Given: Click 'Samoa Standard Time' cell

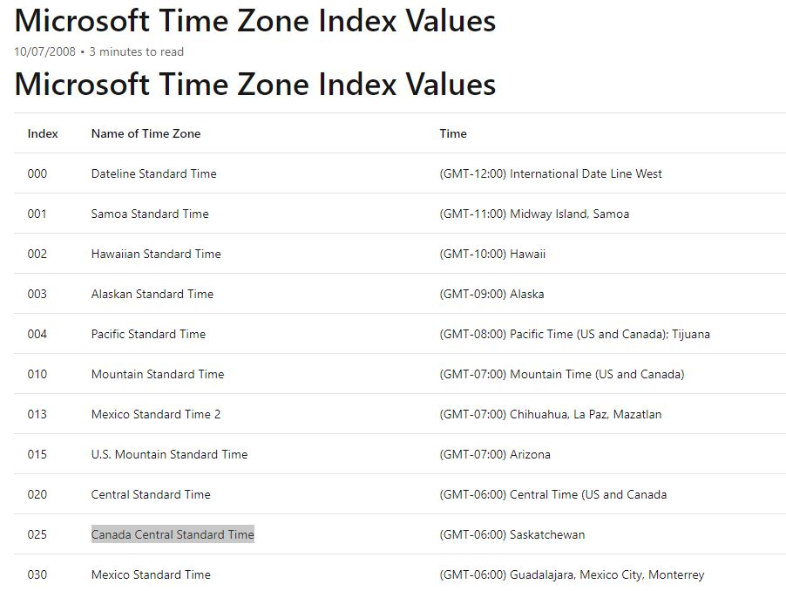Looking at the screenshot, I should (150, 214).
